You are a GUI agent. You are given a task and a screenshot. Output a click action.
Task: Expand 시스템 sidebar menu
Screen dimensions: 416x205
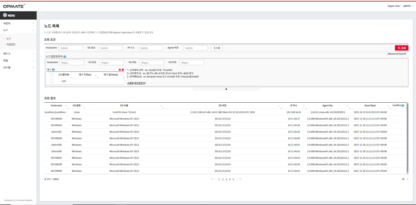18,67
